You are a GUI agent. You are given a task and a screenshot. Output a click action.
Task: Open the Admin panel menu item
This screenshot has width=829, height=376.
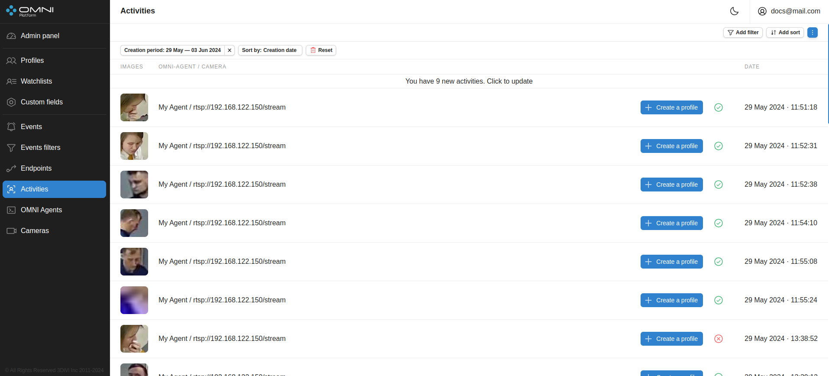[x=54, y=36]
